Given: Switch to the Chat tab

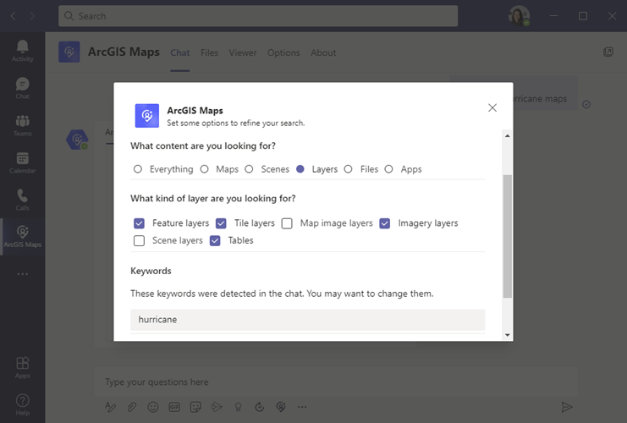Looking at the screenshot, I should (x=180, y=52).
